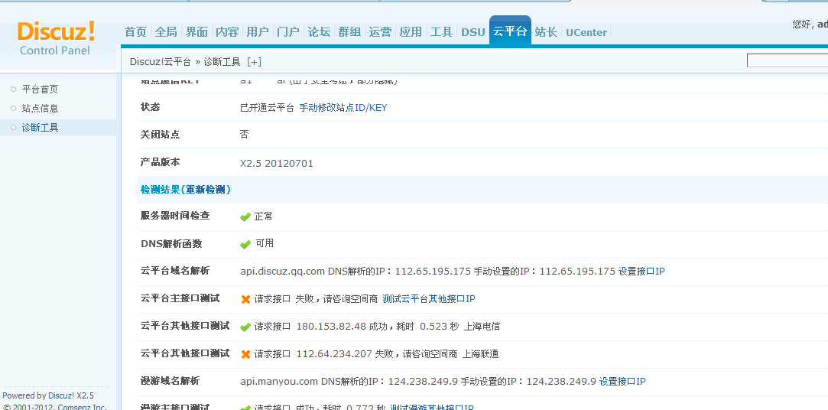Open the 论坛 menu tab
828x410 pixels.
319,32
